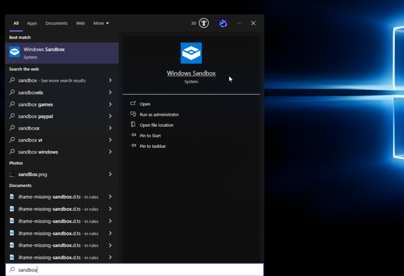Click the search input field containing sandbox
The height and width of the screenshot is (276, 404).
135,270
